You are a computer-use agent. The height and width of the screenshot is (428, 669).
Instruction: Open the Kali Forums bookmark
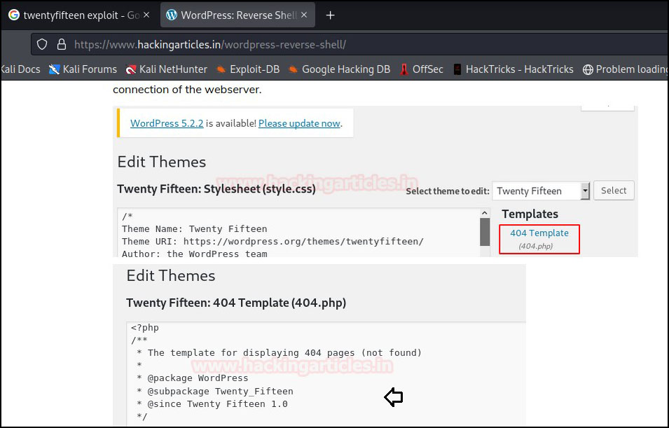pyautogui.click(x=83, y=69)
